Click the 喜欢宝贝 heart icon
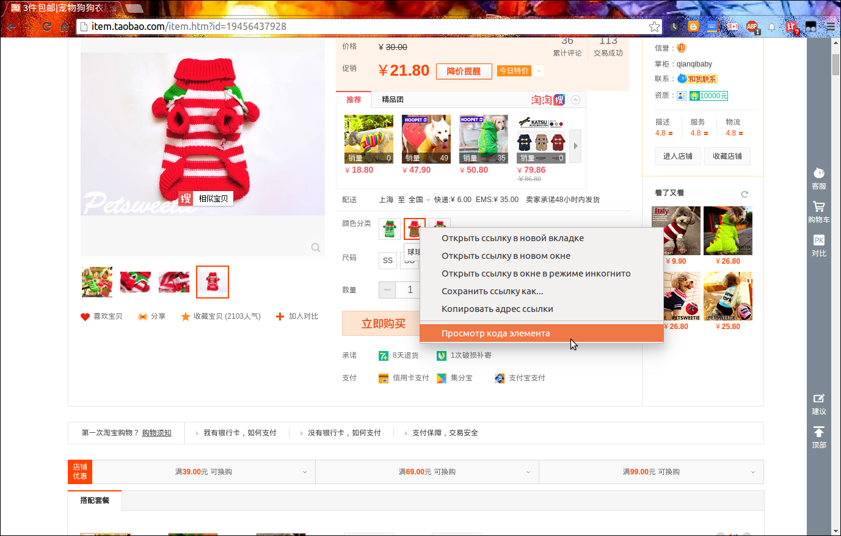The image size is (841, 536). 86,317
